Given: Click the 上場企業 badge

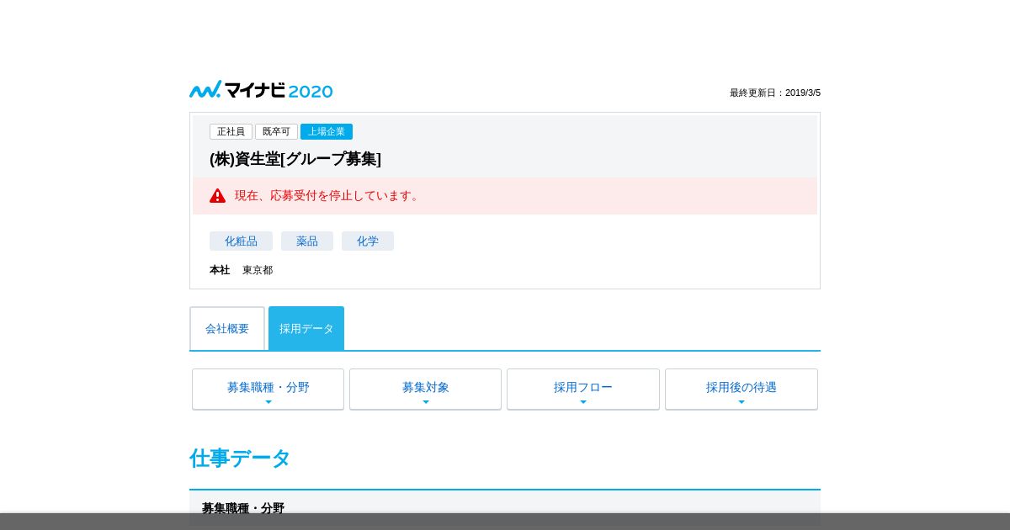Looking at the screenshot, I should point(327,131).
